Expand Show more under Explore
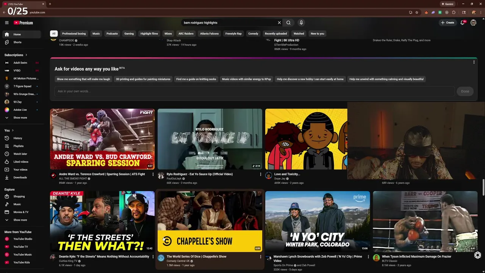 [x=22, y=220]
